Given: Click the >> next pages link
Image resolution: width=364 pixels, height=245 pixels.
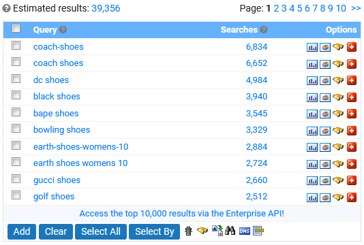Looking at the screenshot, I should 356,8.
